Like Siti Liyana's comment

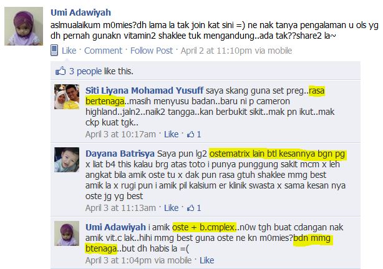point(171,134)
